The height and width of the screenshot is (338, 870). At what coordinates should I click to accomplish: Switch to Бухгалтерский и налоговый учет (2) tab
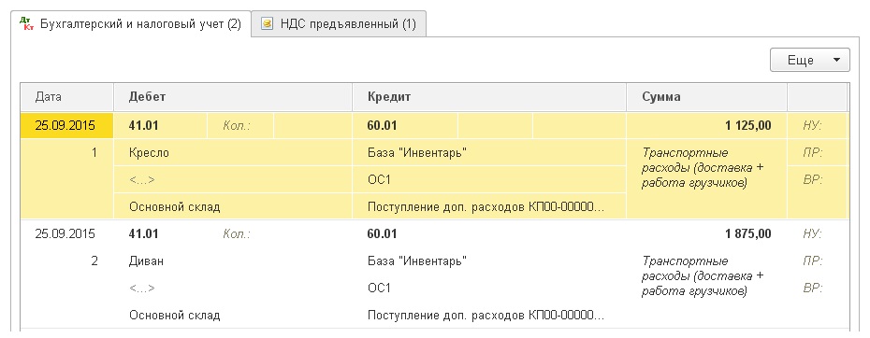click(x=131, y=24)
